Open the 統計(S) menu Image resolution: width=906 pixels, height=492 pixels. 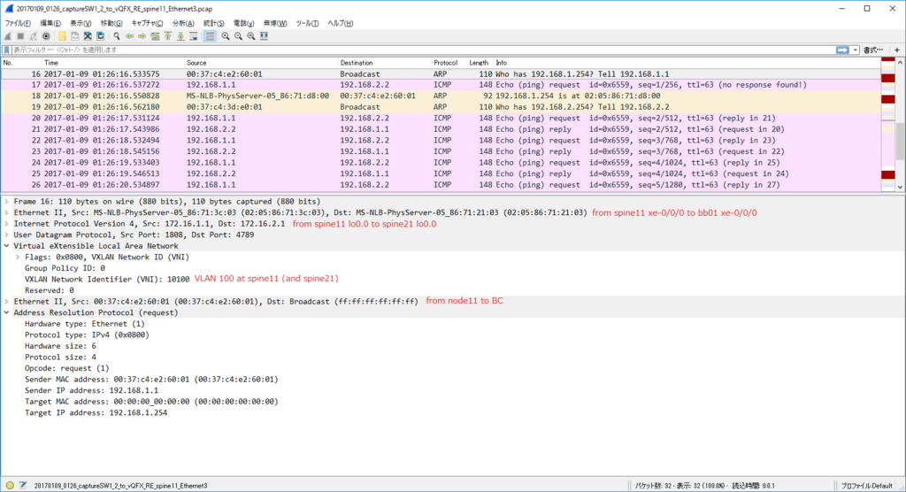tap(213, 23)
